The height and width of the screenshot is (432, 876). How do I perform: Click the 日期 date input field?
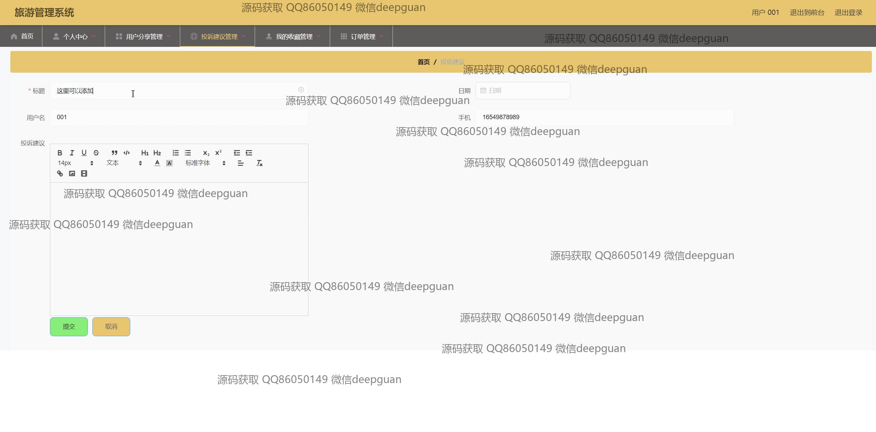523,91
